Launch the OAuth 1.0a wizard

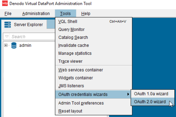(153, 94)
